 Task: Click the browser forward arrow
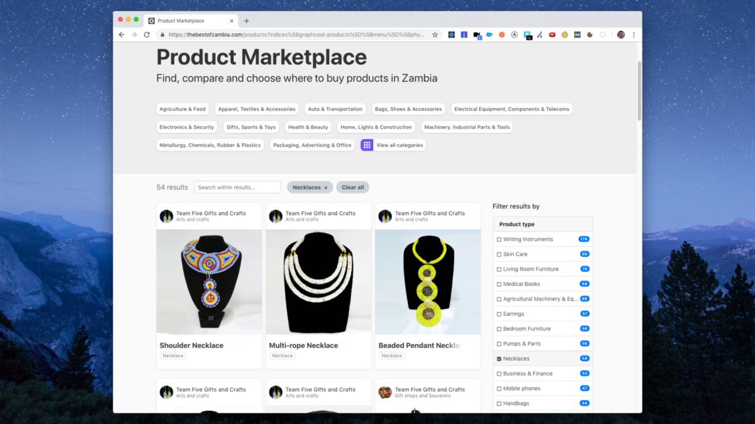point(134,35)
